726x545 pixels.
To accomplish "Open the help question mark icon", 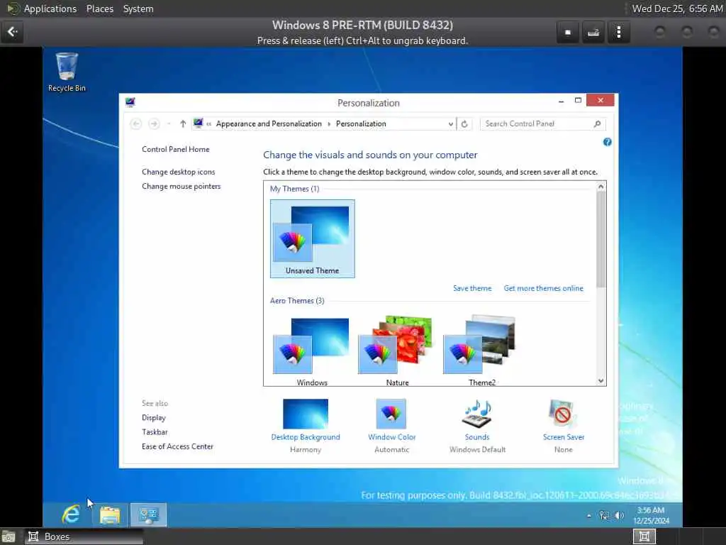I will pyautogui.click(x=607, y=142).
